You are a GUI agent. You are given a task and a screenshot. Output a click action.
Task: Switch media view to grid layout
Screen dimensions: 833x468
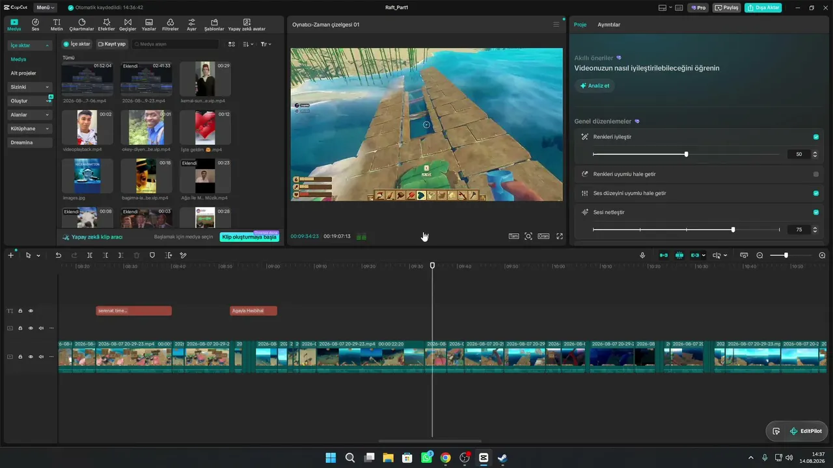232,44
